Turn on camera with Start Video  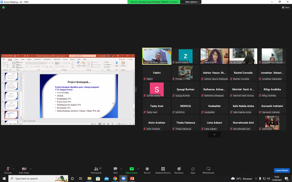click(24, 170)
